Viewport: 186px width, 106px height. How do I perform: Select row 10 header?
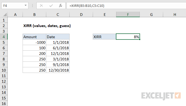tap(4, 70)
